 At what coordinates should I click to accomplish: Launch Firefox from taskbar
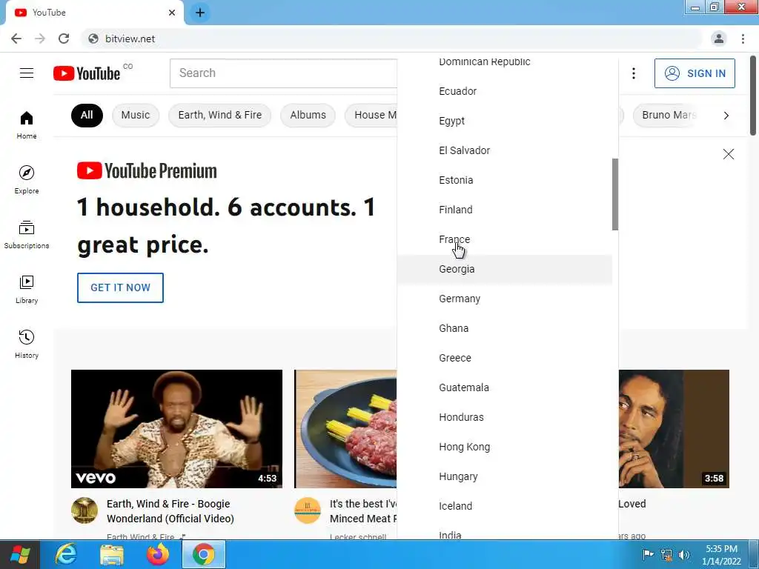(158, 554)
